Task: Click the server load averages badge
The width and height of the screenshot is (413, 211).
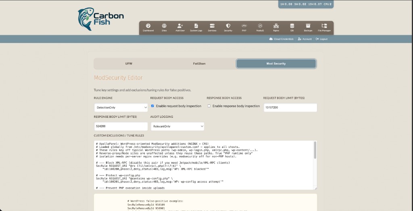Action: (x=306, y=4)
